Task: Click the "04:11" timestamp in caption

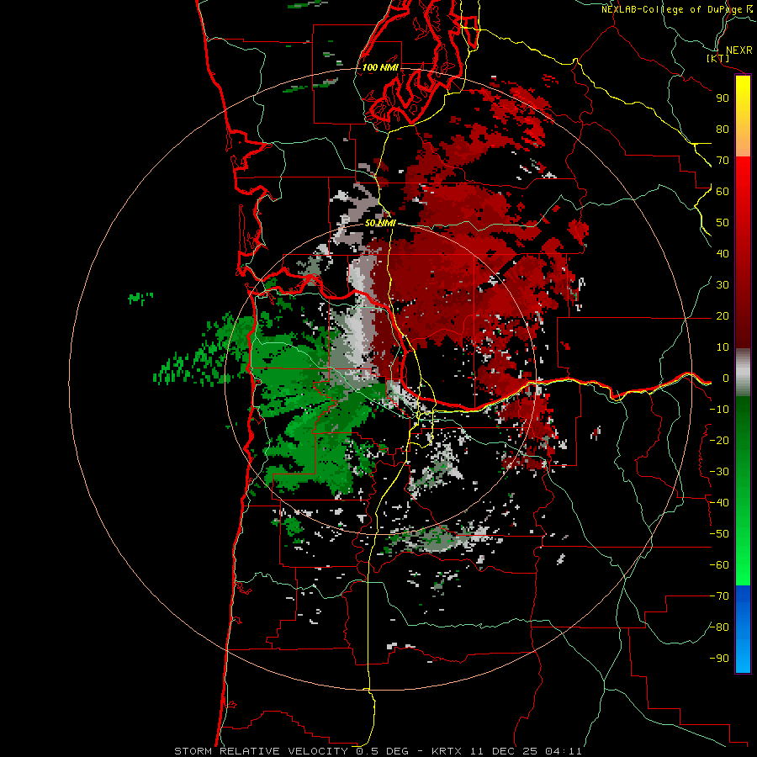Action: [x=564, y=751]
